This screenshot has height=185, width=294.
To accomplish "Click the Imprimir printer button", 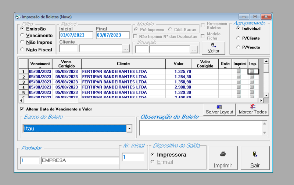I will [223, 158].
